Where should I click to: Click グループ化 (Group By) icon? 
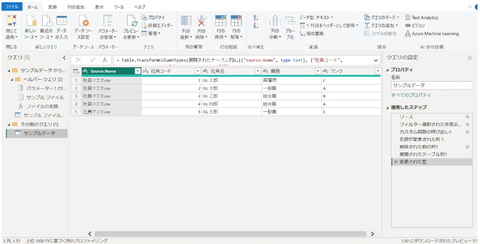(290, 21)
